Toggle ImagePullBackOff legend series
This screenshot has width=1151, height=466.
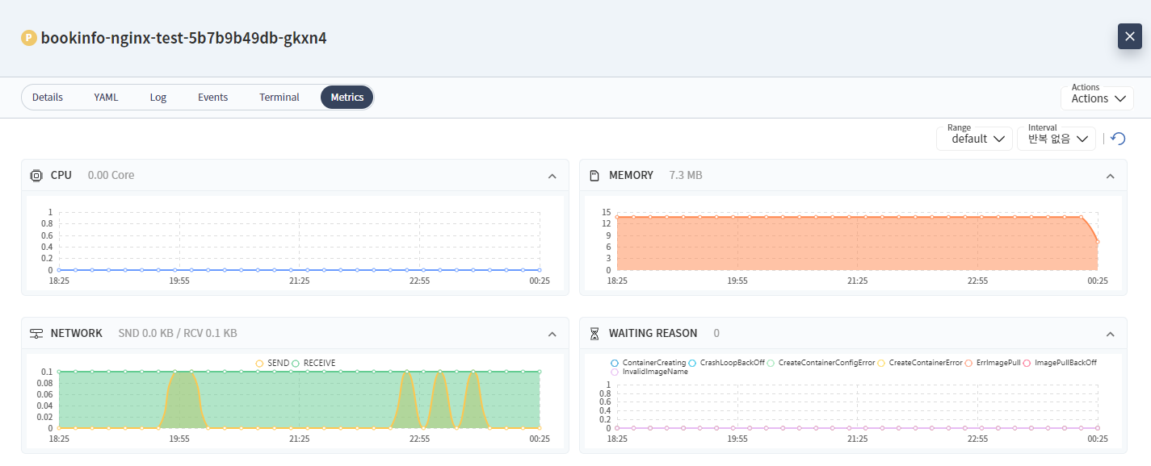tap(1060, 363)
